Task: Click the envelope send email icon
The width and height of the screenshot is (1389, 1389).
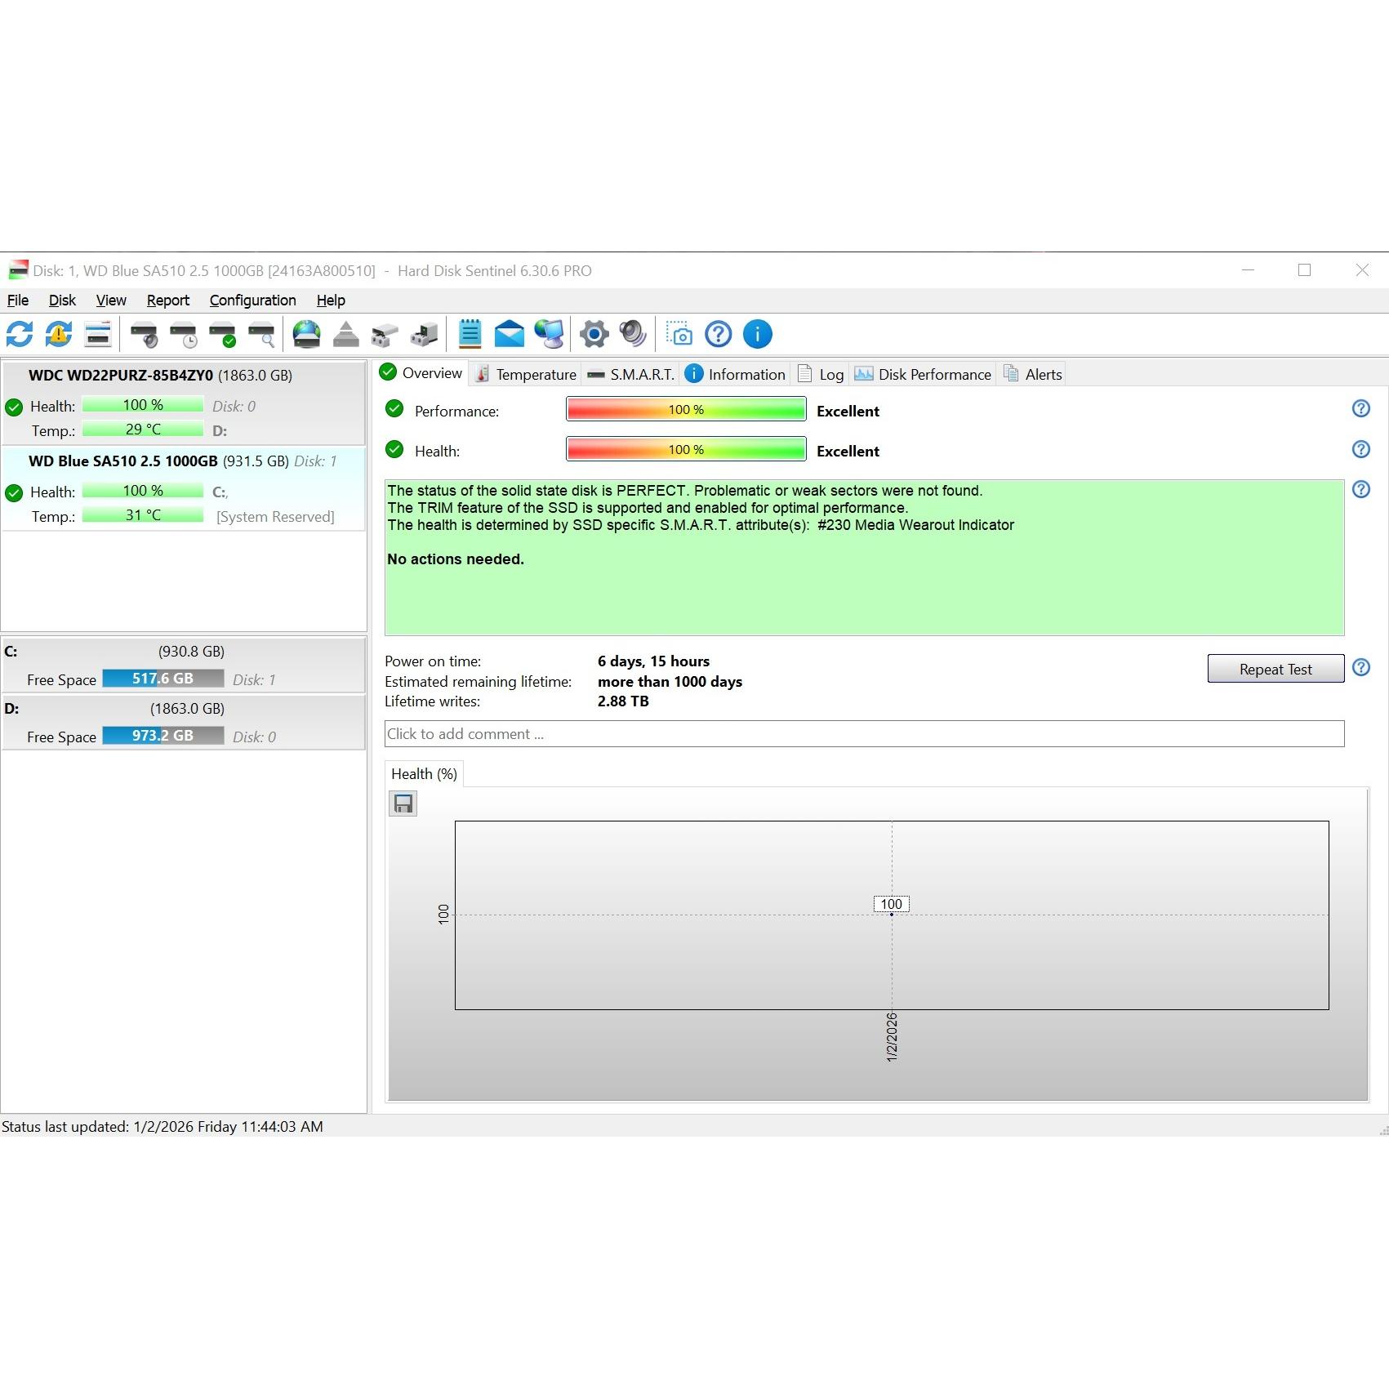Action: pos(509,334)
